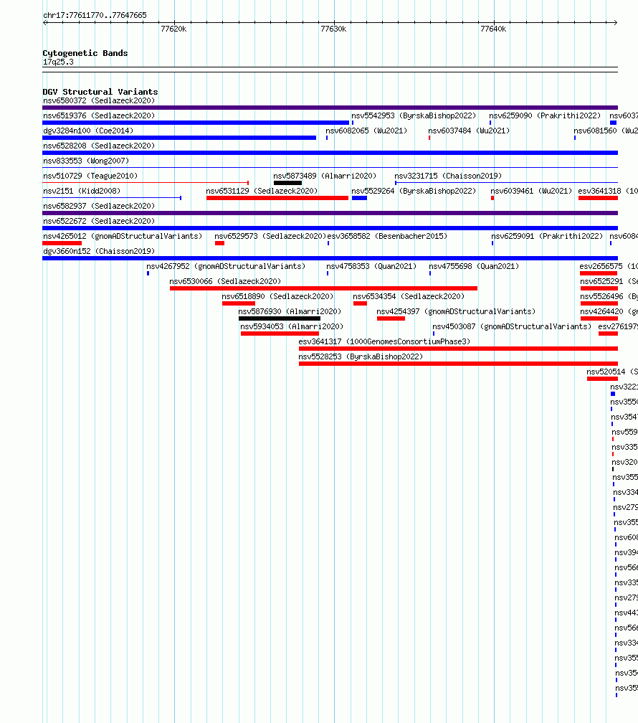The height and width of the screenshot is (723, 638).
Task: Click the Cytogenetic Bands track title
Action: (x=85, y=53)
